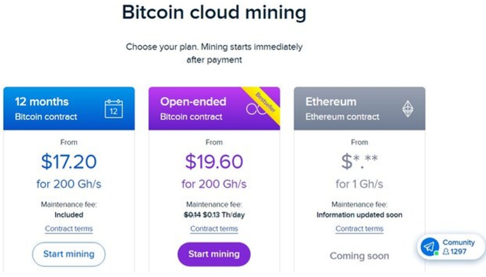Select the Open-ended Bitcoin contract header
The image size is (486, 277).
(x=214, y=108)
